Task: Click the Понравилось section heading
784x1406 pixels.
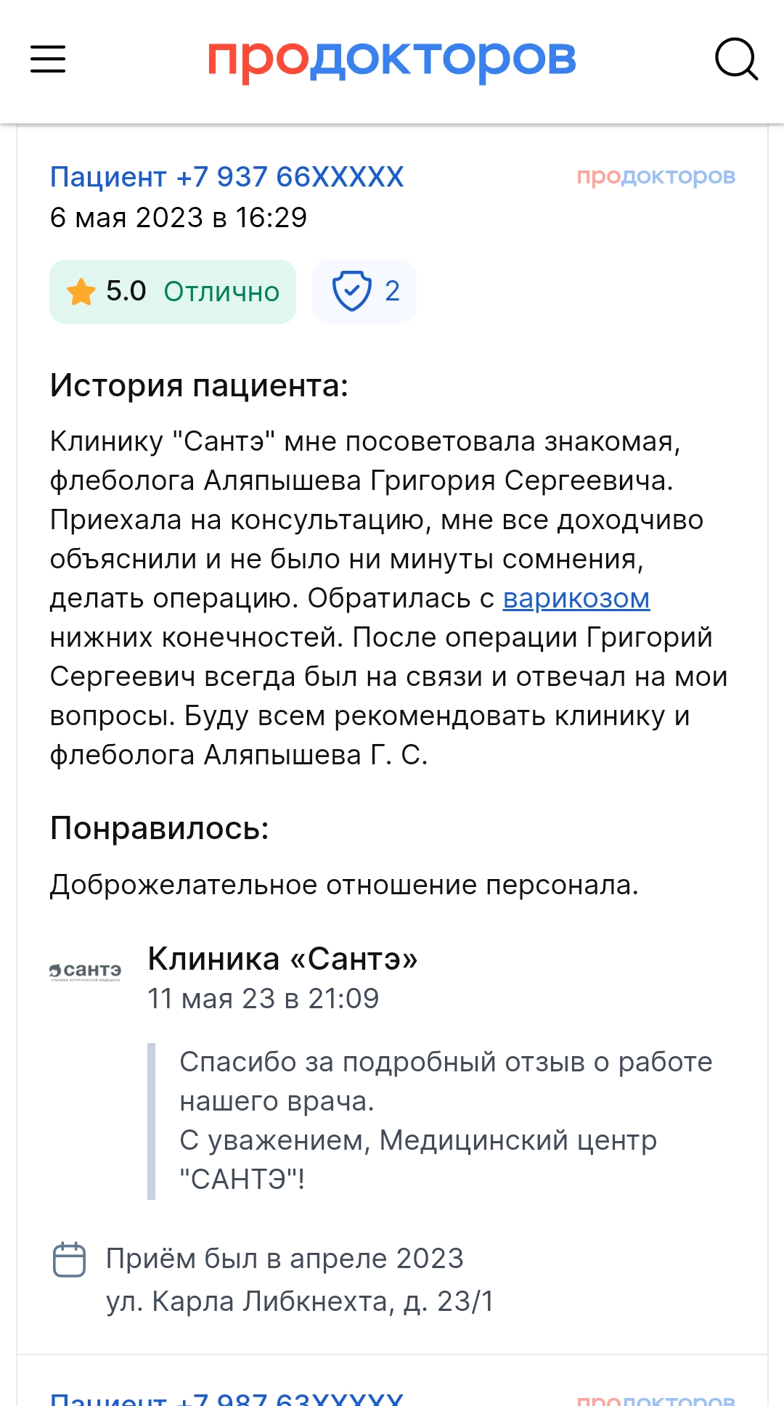Action: coord(159,828)
